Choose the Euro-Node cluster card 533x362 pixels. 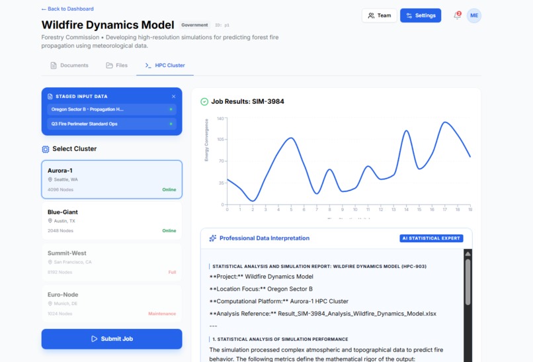coord(112,304)
